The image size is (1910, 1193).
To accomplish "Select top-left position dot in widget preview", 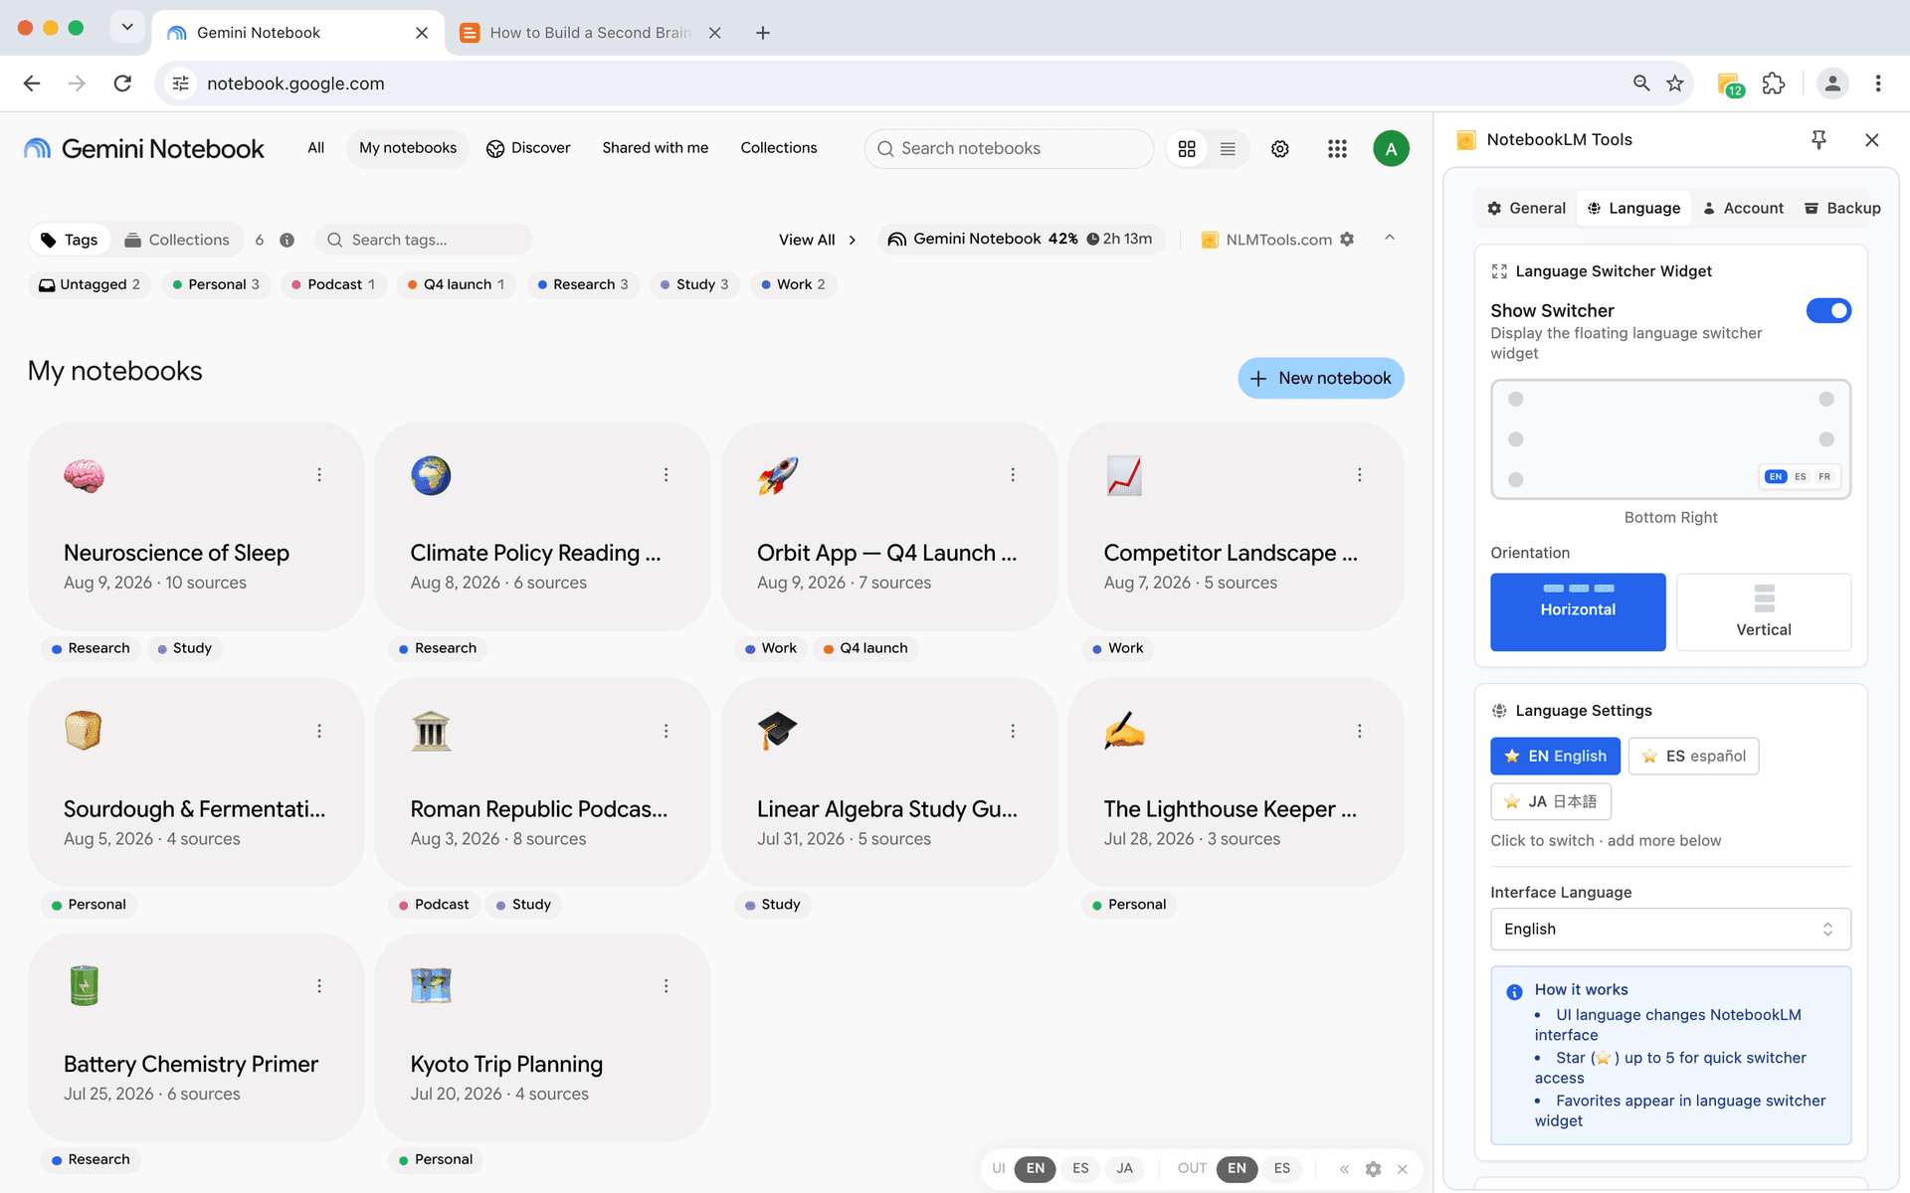I will point(1515,400).
